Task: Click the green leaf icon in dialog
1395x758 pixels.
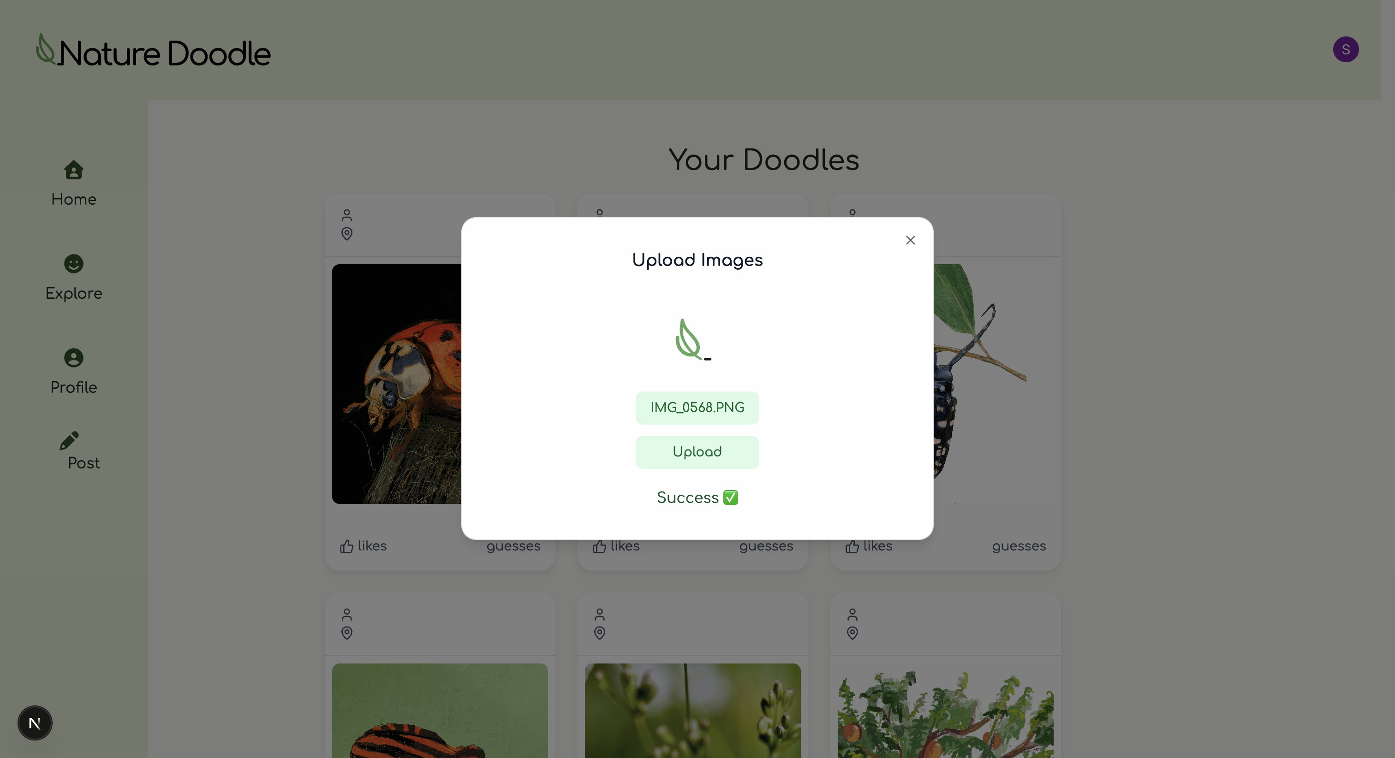Action: 692,339
